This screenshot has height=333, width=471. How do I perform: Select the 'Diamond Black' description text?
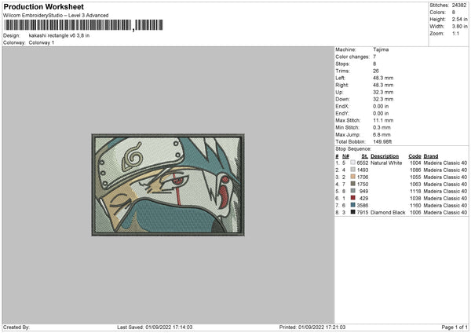pos(388,213)
